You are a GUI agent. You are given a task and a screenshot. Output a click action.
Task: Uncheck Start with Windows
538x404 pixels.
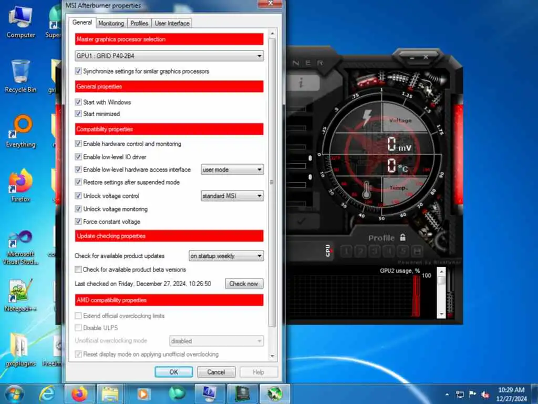[78, 102]
